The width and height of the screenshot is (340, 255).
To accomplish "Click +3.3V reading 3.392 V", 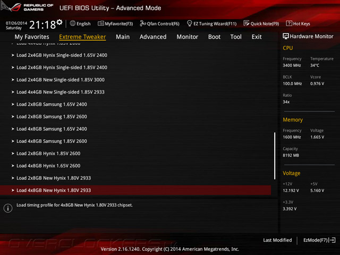I will coord(290,209).
